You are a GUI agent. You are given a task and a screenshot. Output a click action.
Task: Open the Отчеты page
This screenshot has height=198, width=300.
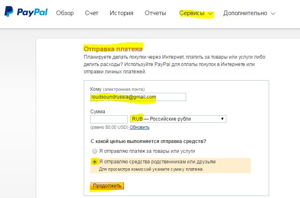[155, 13]
